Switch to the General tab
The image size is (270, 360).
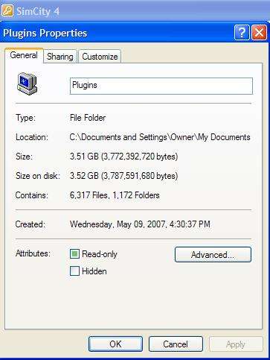pyautogui.click(x=24, y=55)
